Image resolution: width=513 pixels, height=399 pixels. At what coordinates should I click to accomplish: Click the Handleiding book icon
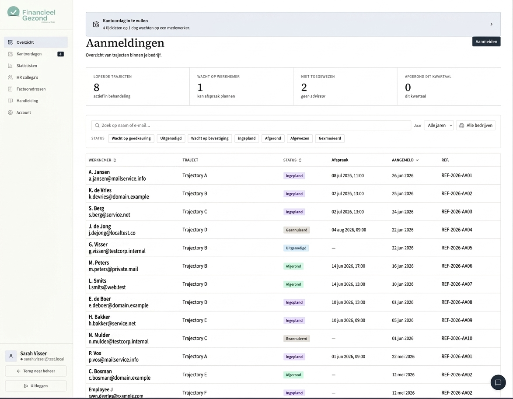tap(10, 101)
